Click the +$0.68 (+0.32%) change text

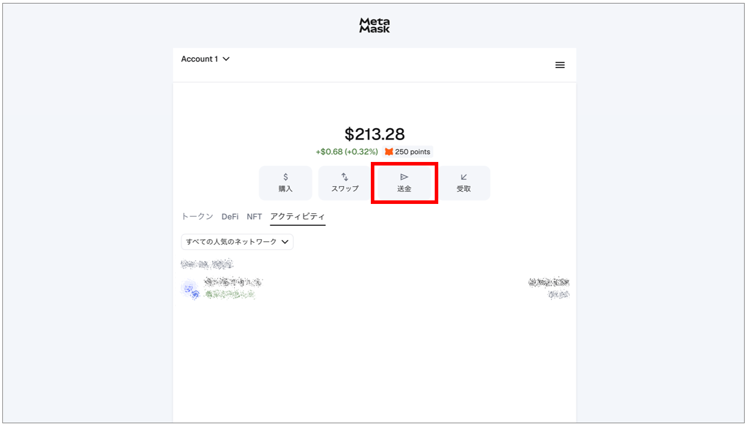point(347,152)
